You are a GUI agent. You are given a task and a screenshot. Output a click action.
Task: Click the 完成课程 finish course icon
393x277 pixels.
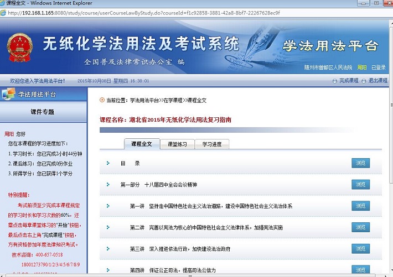[x=334, y=81]
